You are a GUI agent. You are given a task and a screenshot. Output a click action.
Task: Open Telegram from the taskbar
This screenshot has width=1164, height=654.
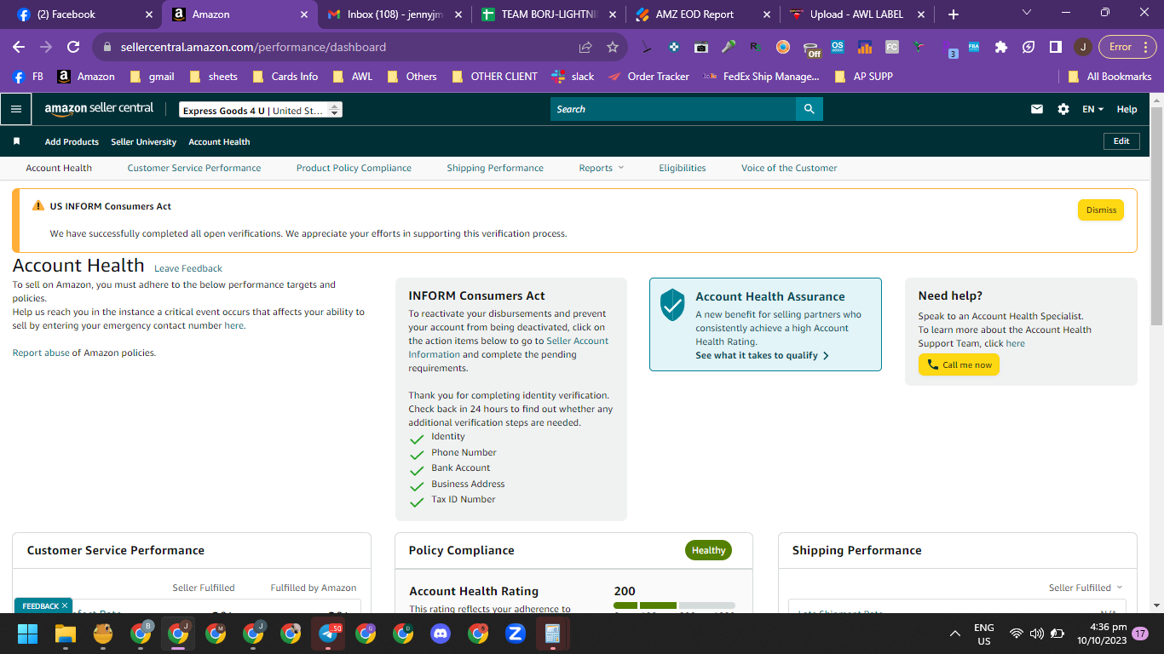click(328, 634)
